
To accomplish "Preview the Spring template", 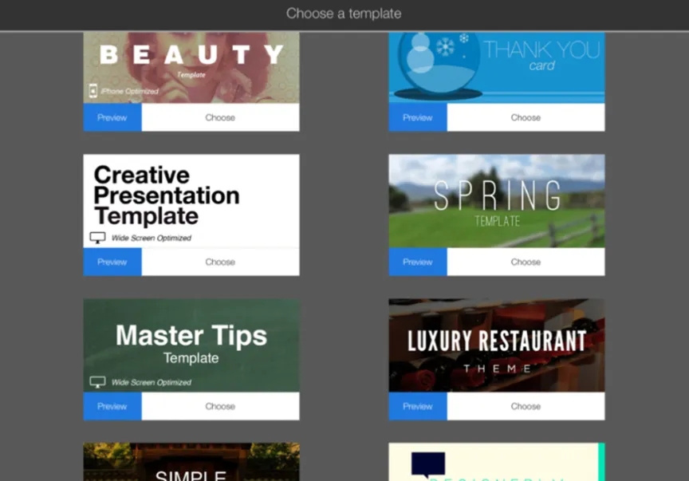I will [418, 262].
